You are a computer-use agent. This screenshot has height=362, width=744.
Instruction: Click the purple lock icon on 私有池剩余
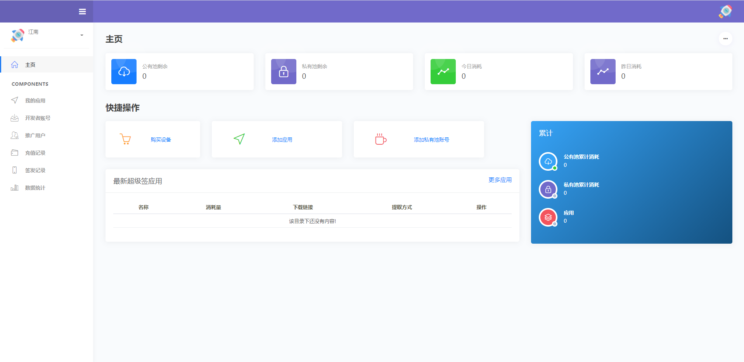(x=284, y=71)
